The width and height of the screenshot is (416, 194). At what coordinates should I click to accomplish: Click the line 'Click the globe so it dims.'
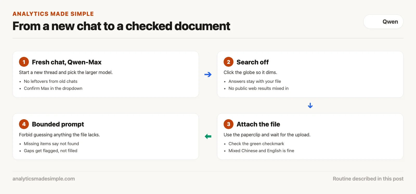click(x=250, y=72)
